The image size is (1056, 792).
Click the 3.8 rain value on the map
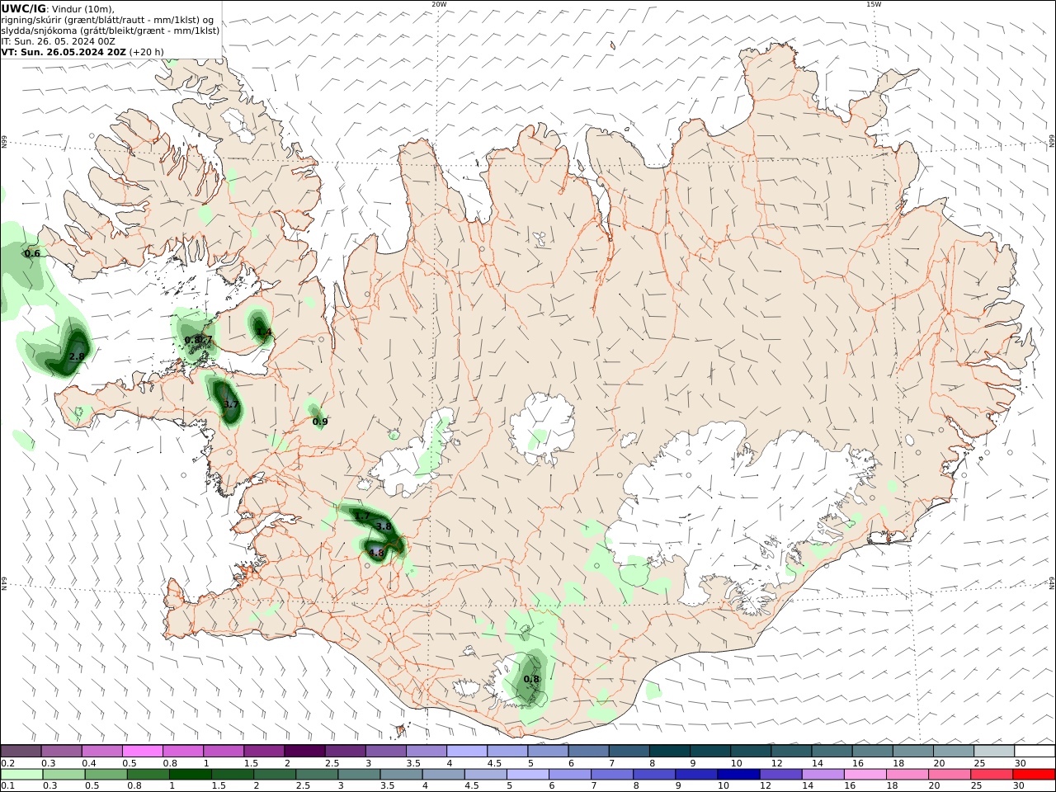tap(384, 526)
